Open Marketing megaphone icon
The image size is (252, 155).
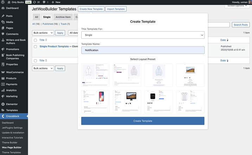click(3, 96)
